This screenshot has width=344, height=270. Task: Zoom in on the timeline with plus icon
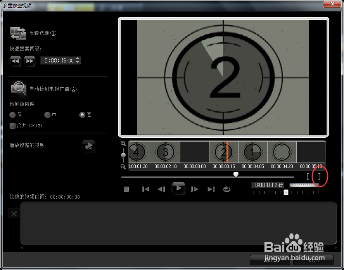point(123,143)
